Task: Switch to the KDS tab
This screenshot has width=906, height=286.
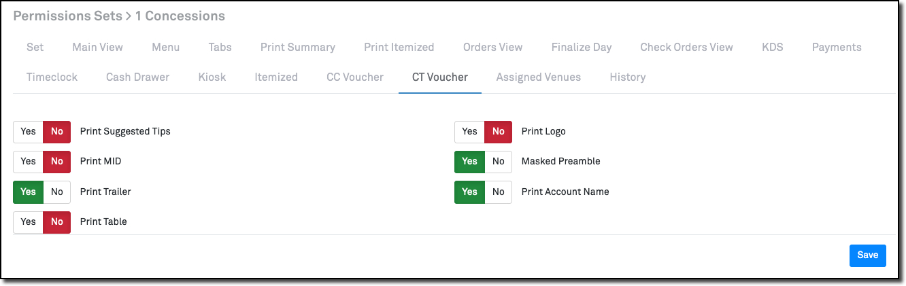Action: coord(773,47)
